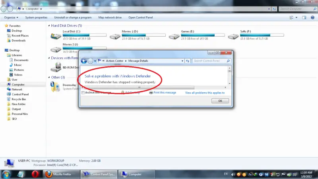This screenshot has height=179, width=318.
Task: Select the Computer taskbar button
Action: tap(136, 174)
